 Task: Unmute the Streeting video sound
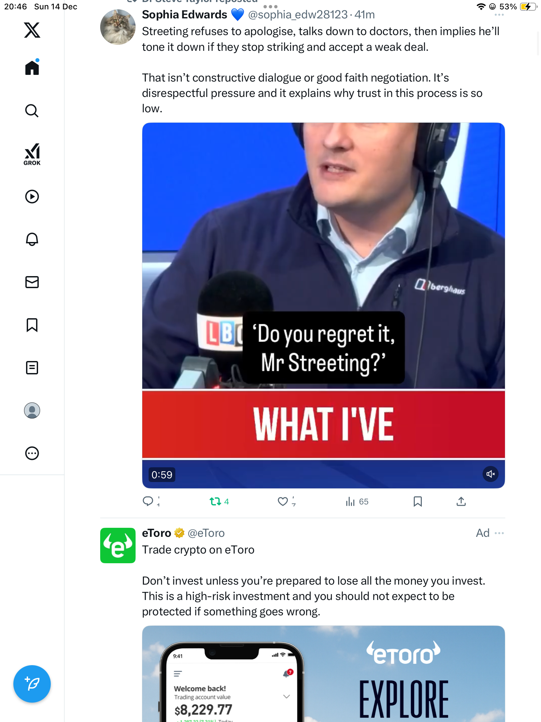click(491, 474)
